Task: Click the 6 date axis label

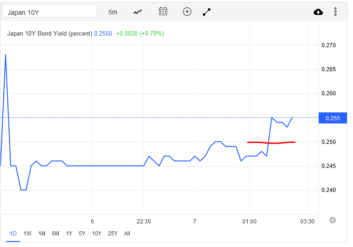Action: click(92, 222)
